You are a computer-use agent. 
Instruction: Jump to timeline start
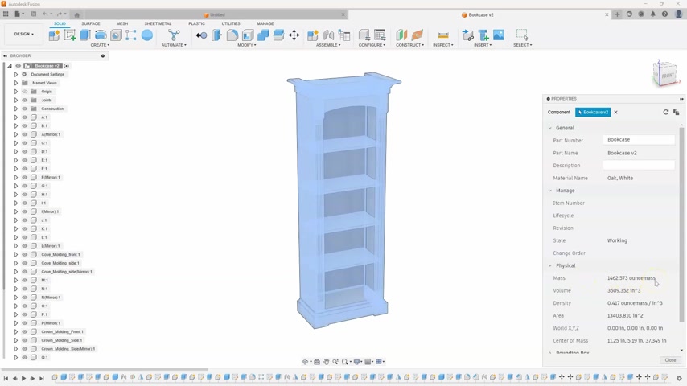(6, 378)
